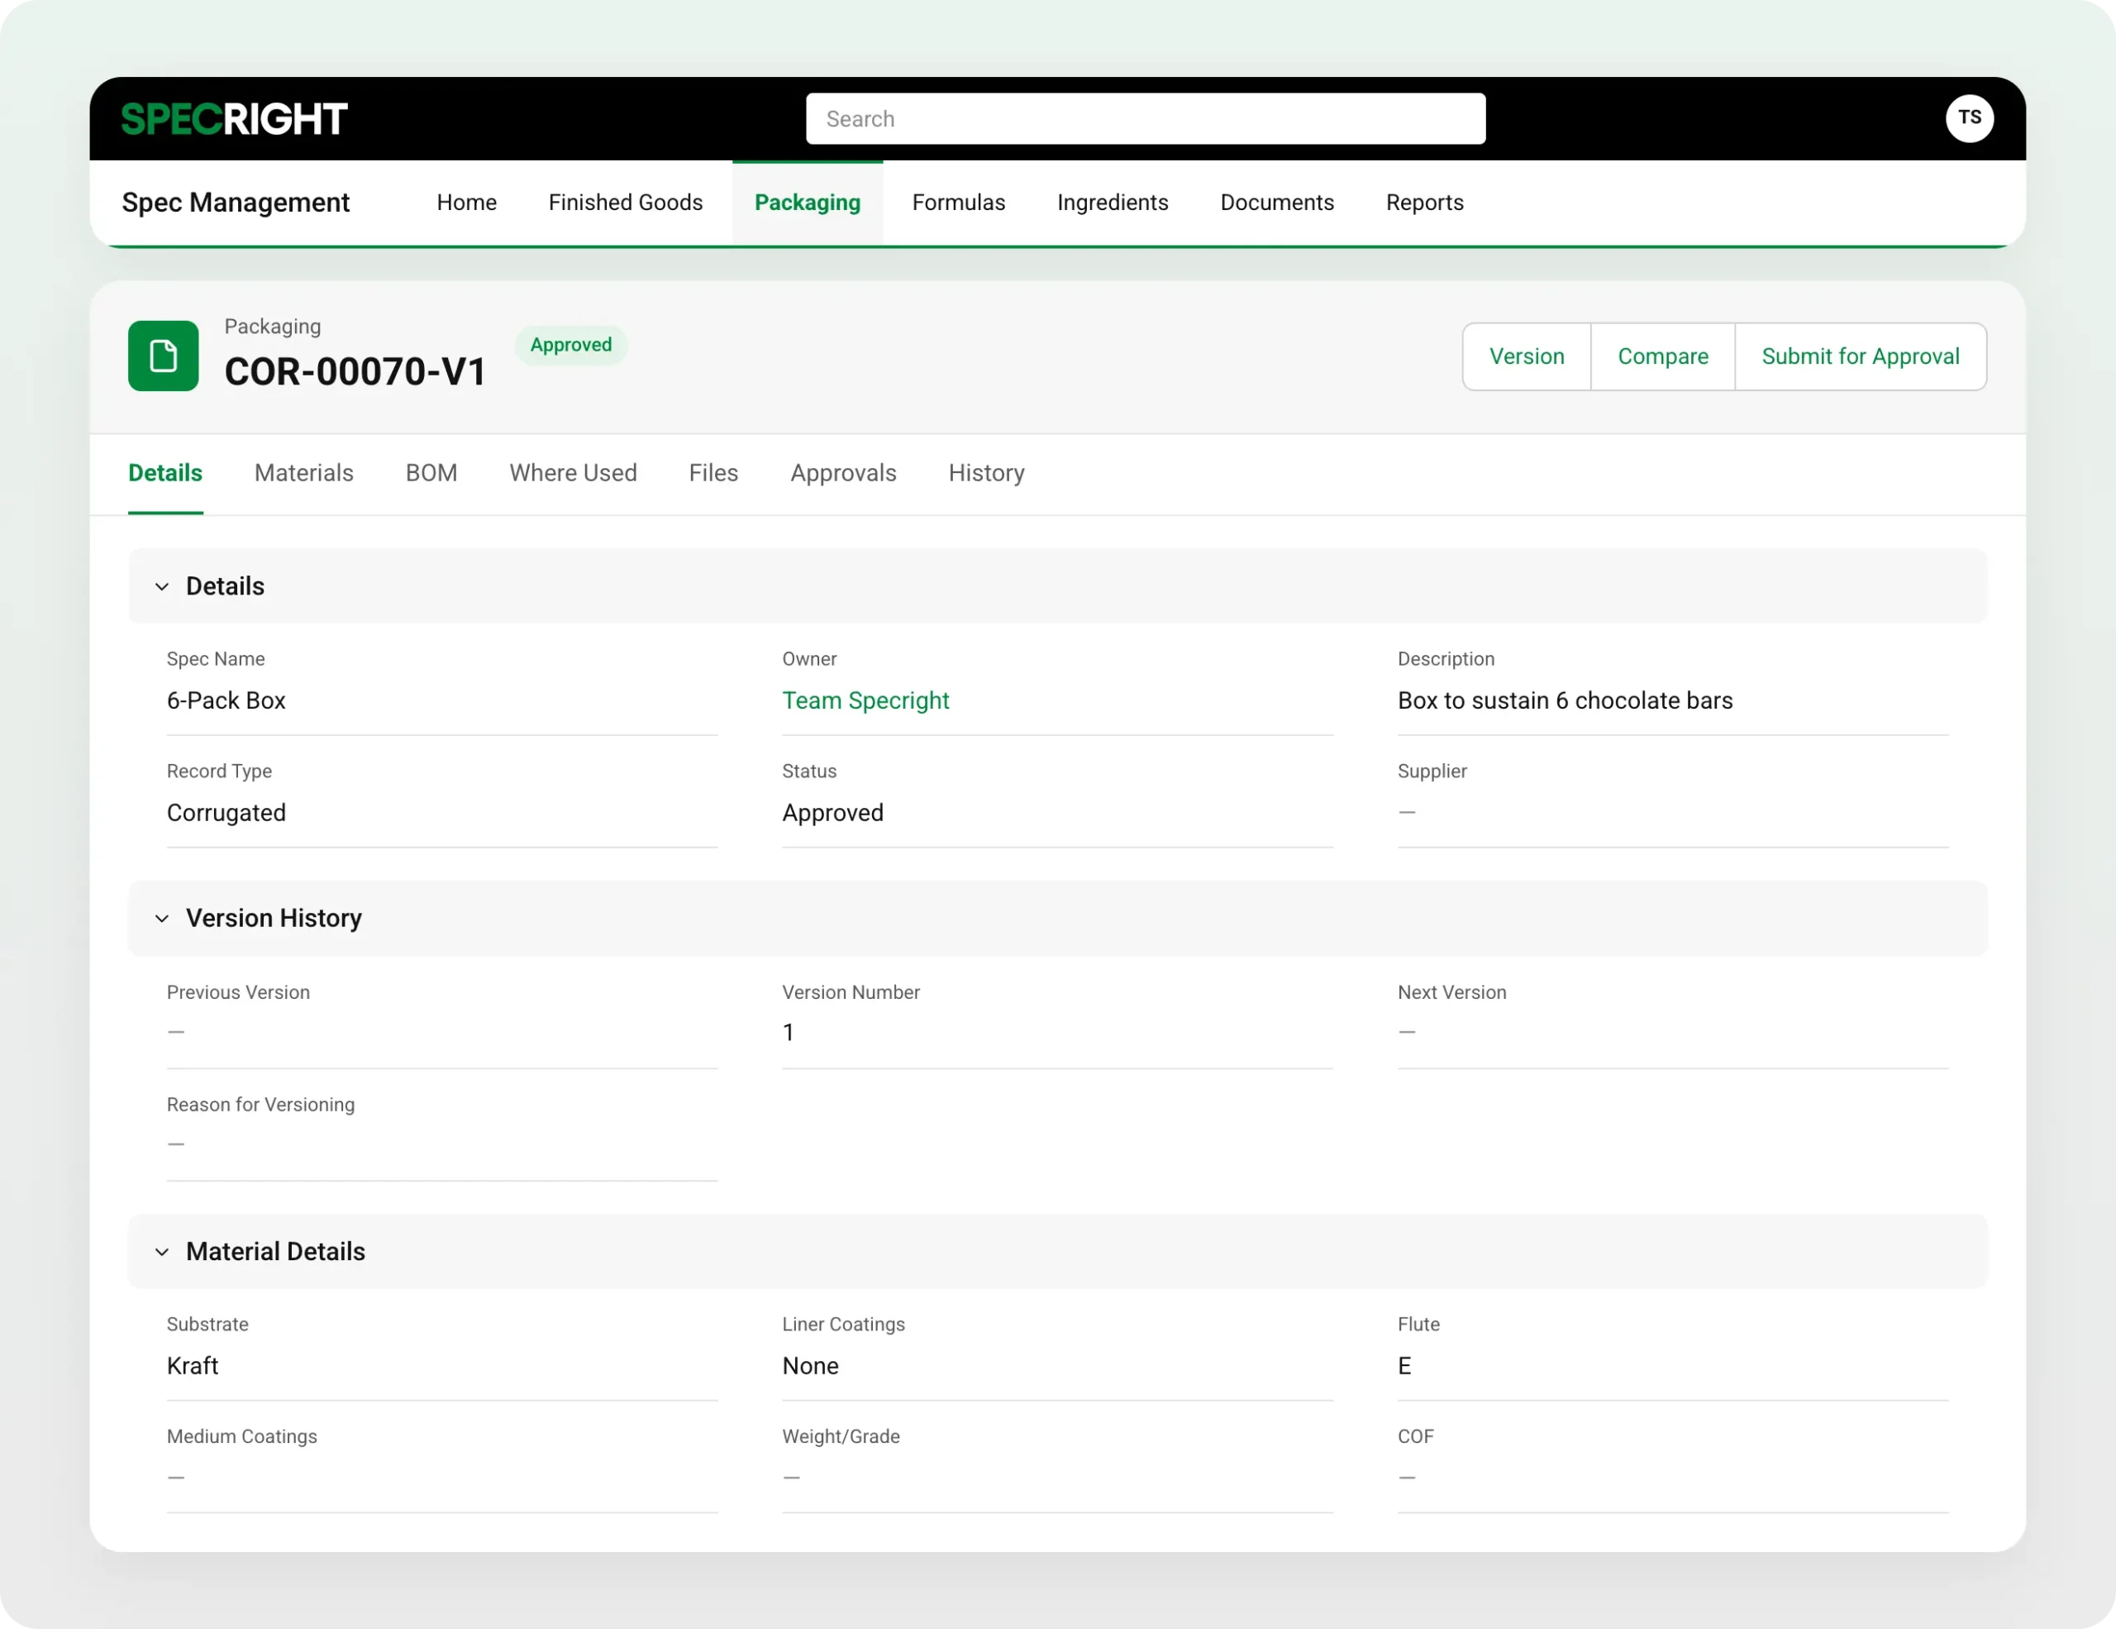Screen dimensions: 2116x1629
Task: Open the Finished Goods nav item
Action: pos(625,203)
